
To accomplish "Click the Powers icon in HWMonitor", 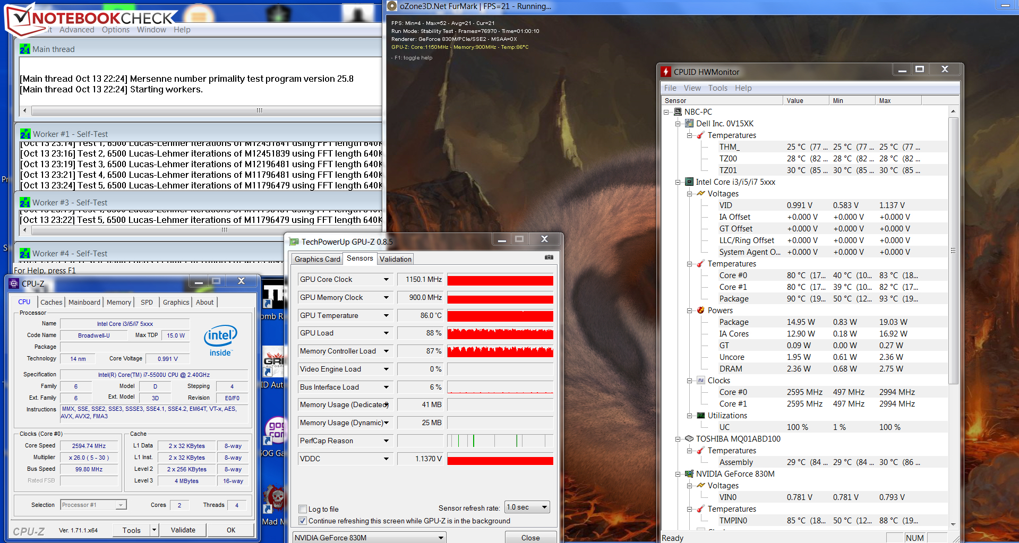I will [701, 310].
